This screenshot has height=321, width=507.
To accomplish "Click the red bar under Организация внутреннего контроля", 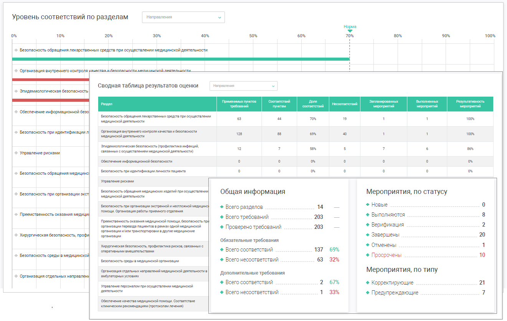I will [51, 79].
